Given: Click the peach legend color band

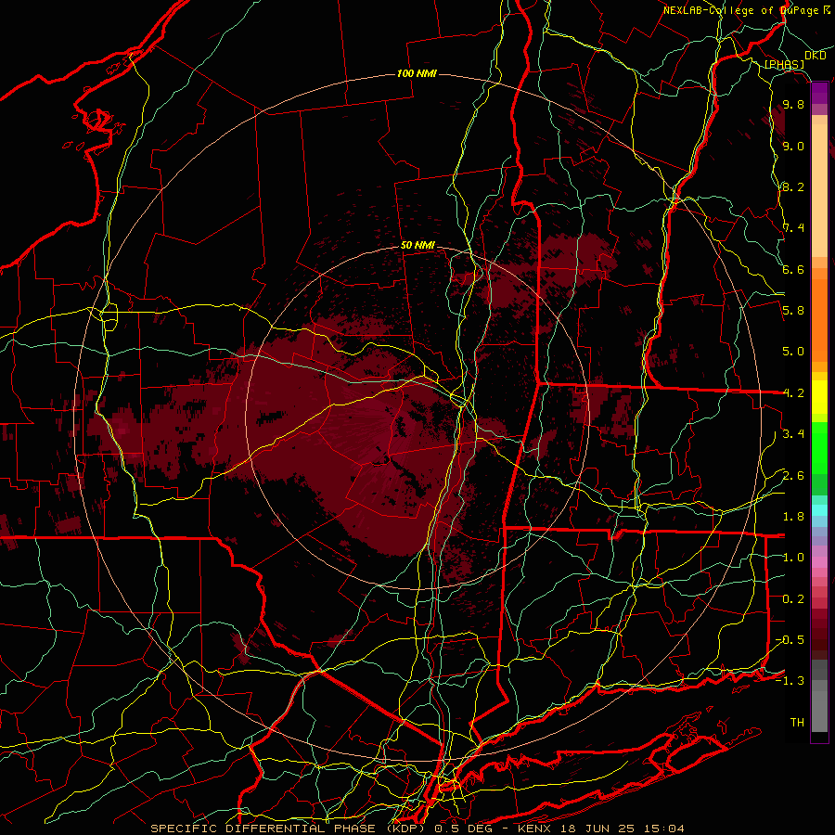Looking at the screenshot, I should point(819,190).
